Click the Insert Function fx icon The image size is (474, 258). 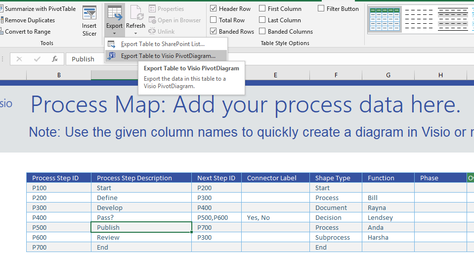coord(55,59)
